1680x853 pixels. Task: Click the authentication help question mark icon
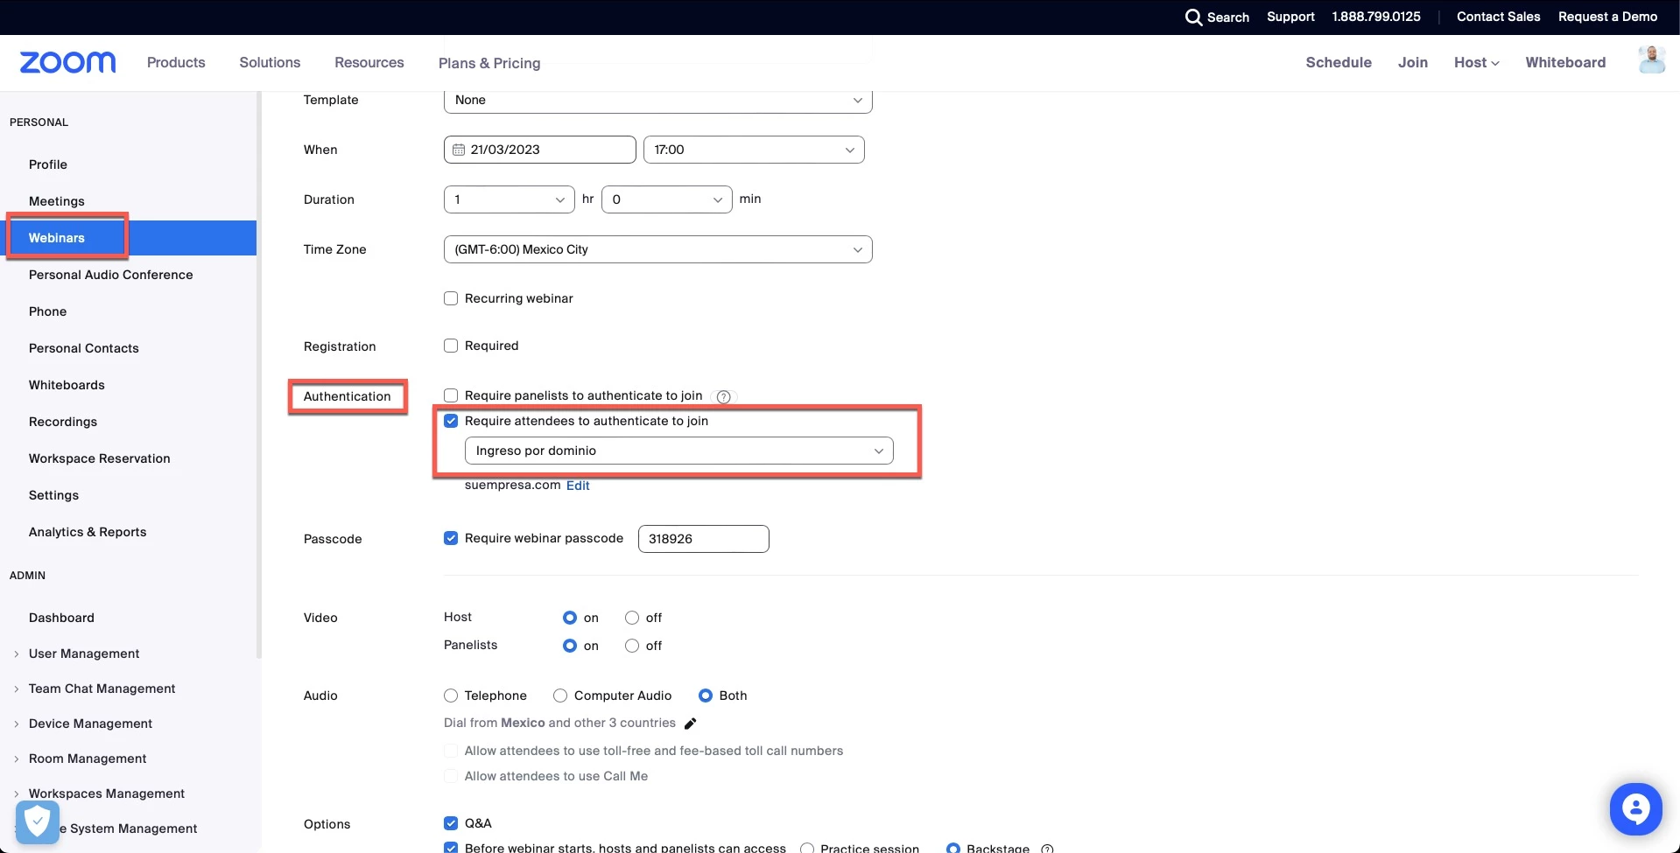point(723,396)
